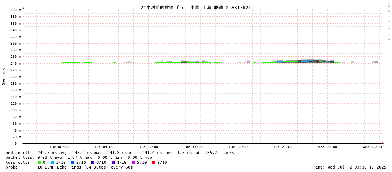
Task: Click the '241.3 ms min' value
Action: (122, 153)
